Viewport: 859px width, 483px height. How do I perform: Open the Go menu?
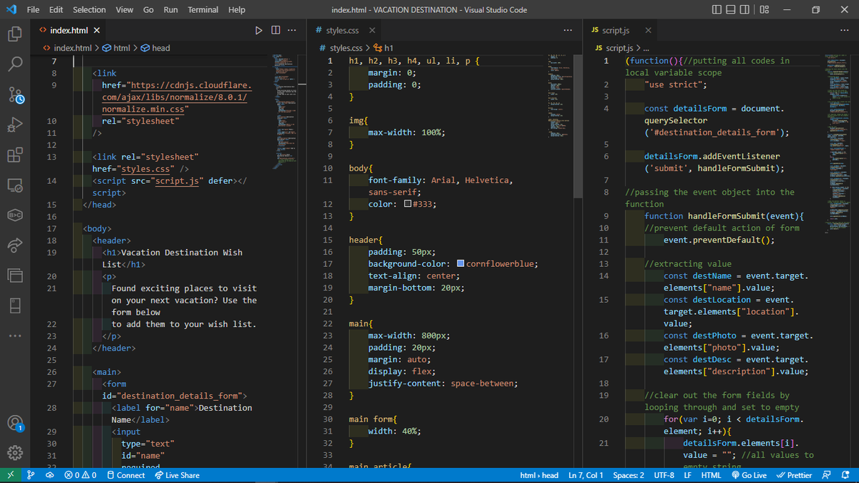pyautogui.click(x=148, y=10)
